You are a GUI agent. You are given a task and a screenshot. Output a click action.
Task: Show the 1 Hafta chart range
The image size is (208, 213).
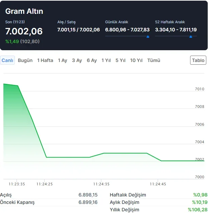coord(45,60)
